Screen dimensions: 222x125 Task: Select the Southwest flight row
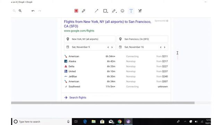click(x=116, y=86)
